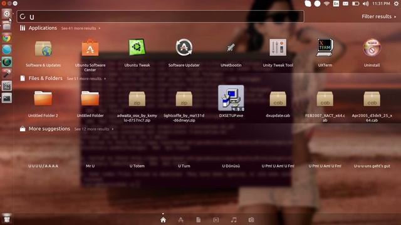
Task: Select DXSETUP.exe file
Action: pyautogui.click(x=231, y=98)
